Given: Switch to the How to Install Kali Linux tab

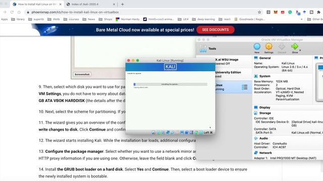Looking at the screenshot, I should tap(37, 4).
